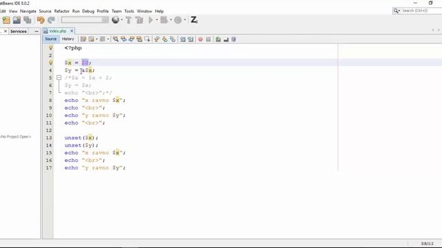This screenshot has height=248, width=442.
Task: Open the Forward history dropdown arrow
Action: (x=108, y=39)
